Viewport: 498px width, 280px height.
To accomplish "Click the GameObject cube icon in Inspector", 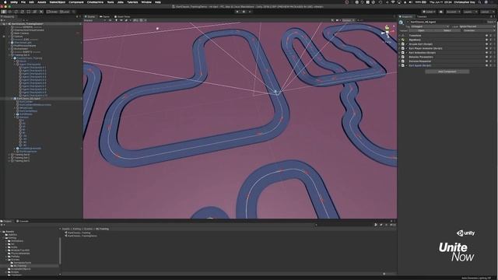I will tap(402, 23).
